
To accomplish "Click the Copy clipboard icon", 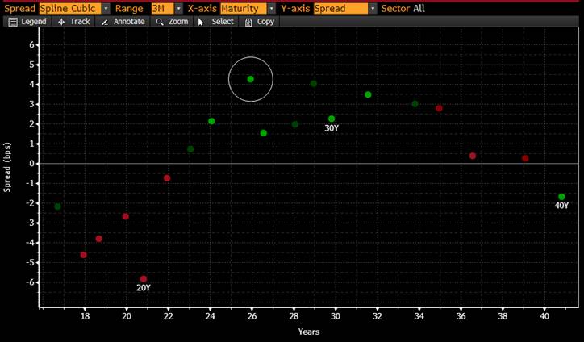I will click(248, 23).
